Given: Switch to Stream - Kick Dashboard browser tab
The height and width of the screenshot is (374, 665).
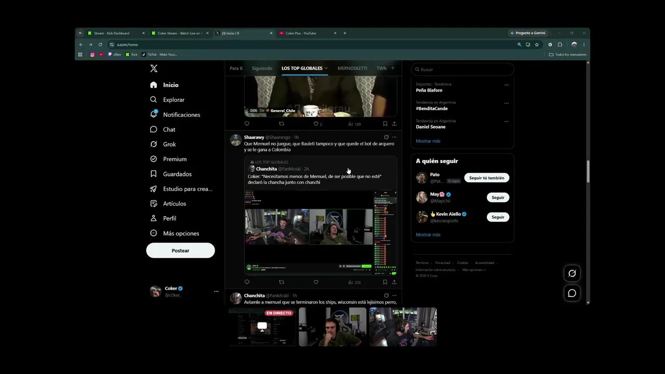Looking at the screenshot, I should coord(115,33).
